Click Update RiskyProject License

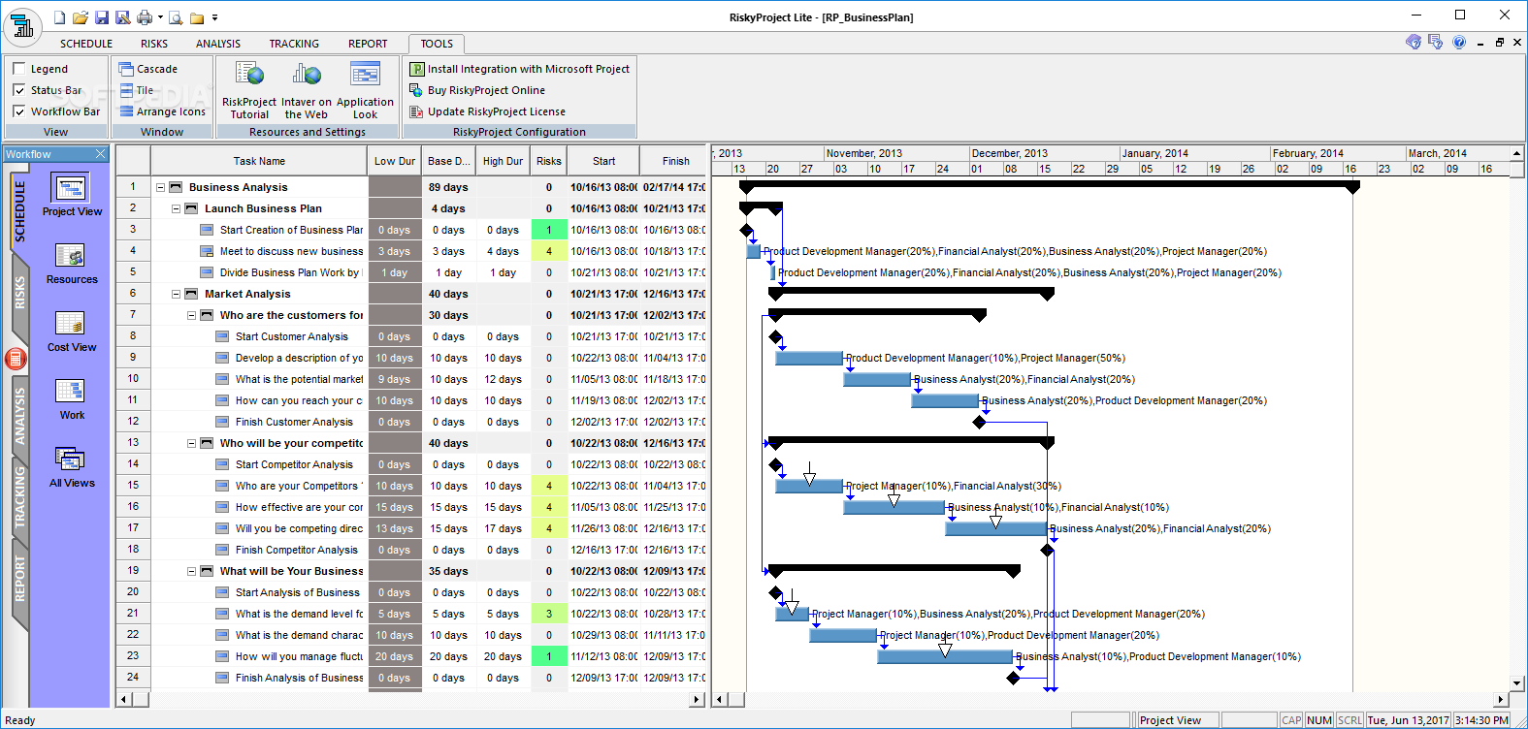tap(487, 111)
